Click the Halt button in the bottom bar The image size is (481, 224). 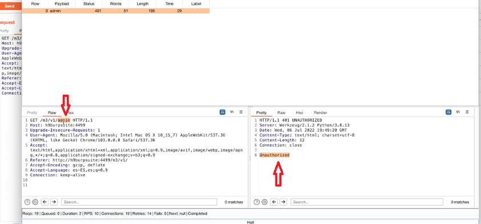[250, 222]
